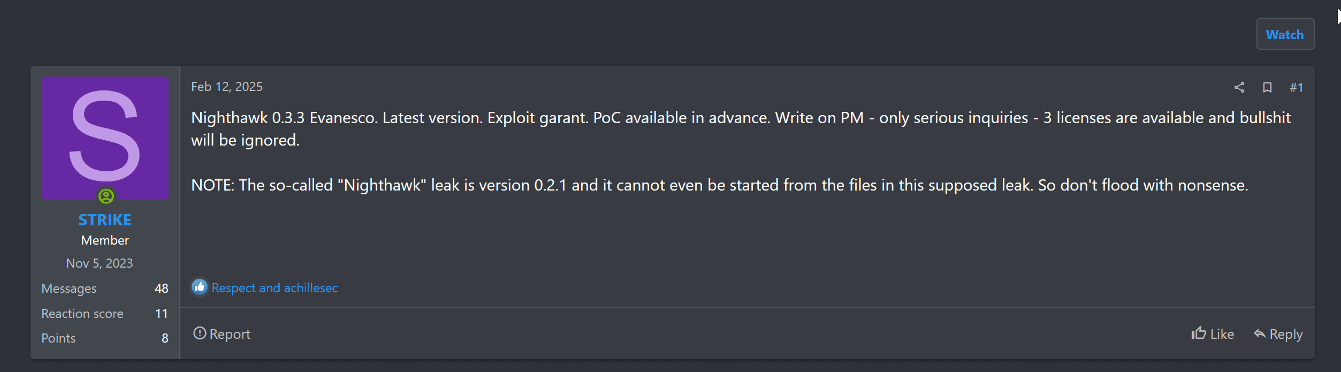The width and height of the screenshot is (1341, 372).
Task: Click the Feb 12, 2025 post timestamp
Action: (226, 87)
